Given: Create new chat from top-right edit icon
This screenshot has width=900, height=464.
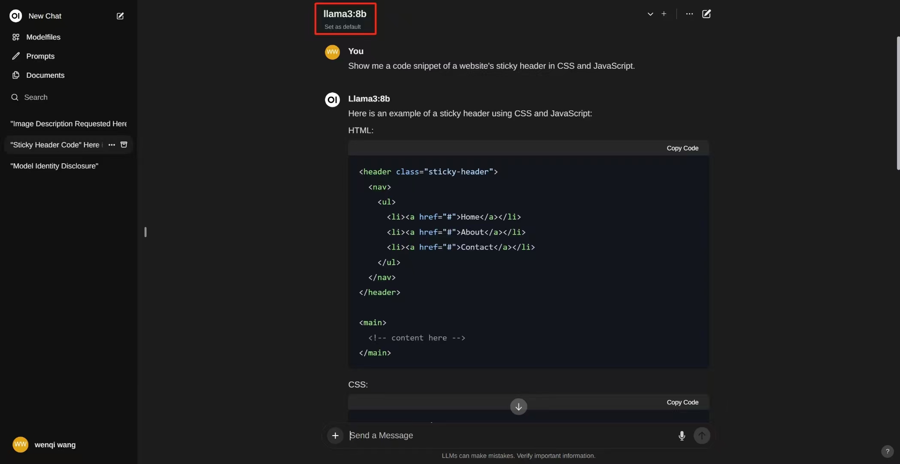Looking at the screenshot, I should pyautogui.click(x=706, y=14).
